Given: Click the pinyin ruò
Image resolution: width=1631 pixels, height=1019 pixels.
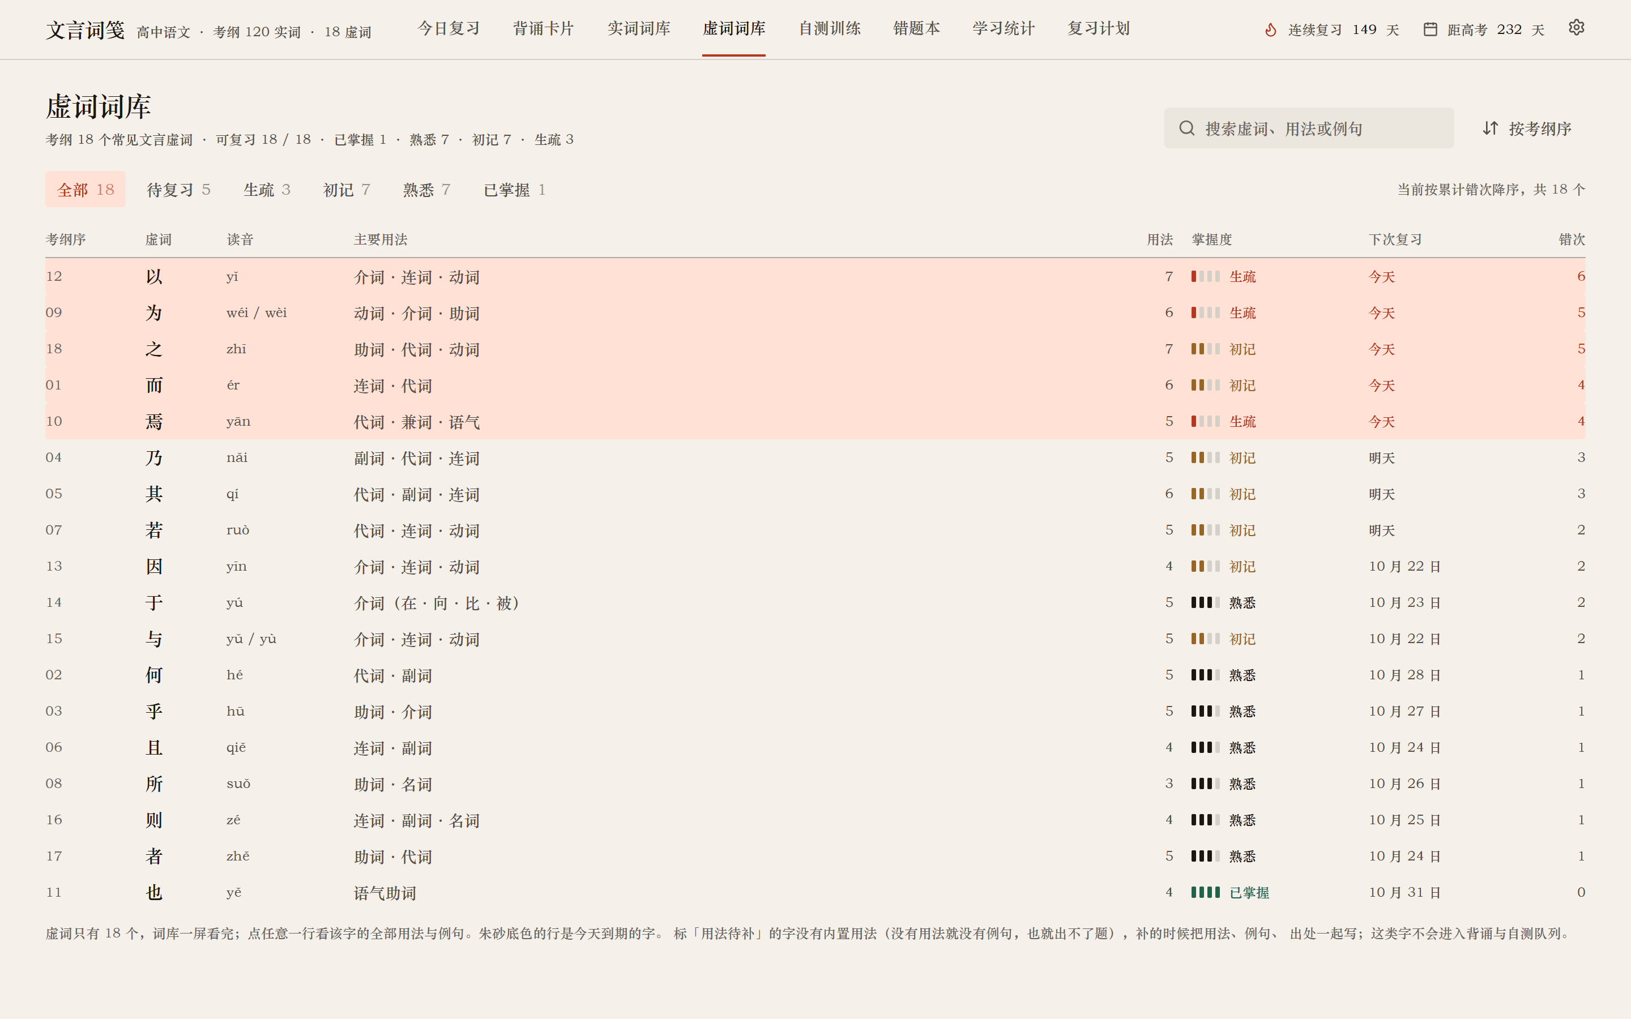Looking at the screenshot, I should pyautogui.click(x=238, y=530).
